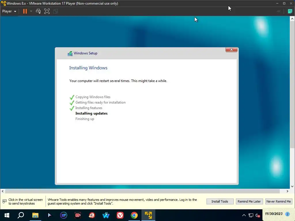Click the muted volume tray icon

258,215
